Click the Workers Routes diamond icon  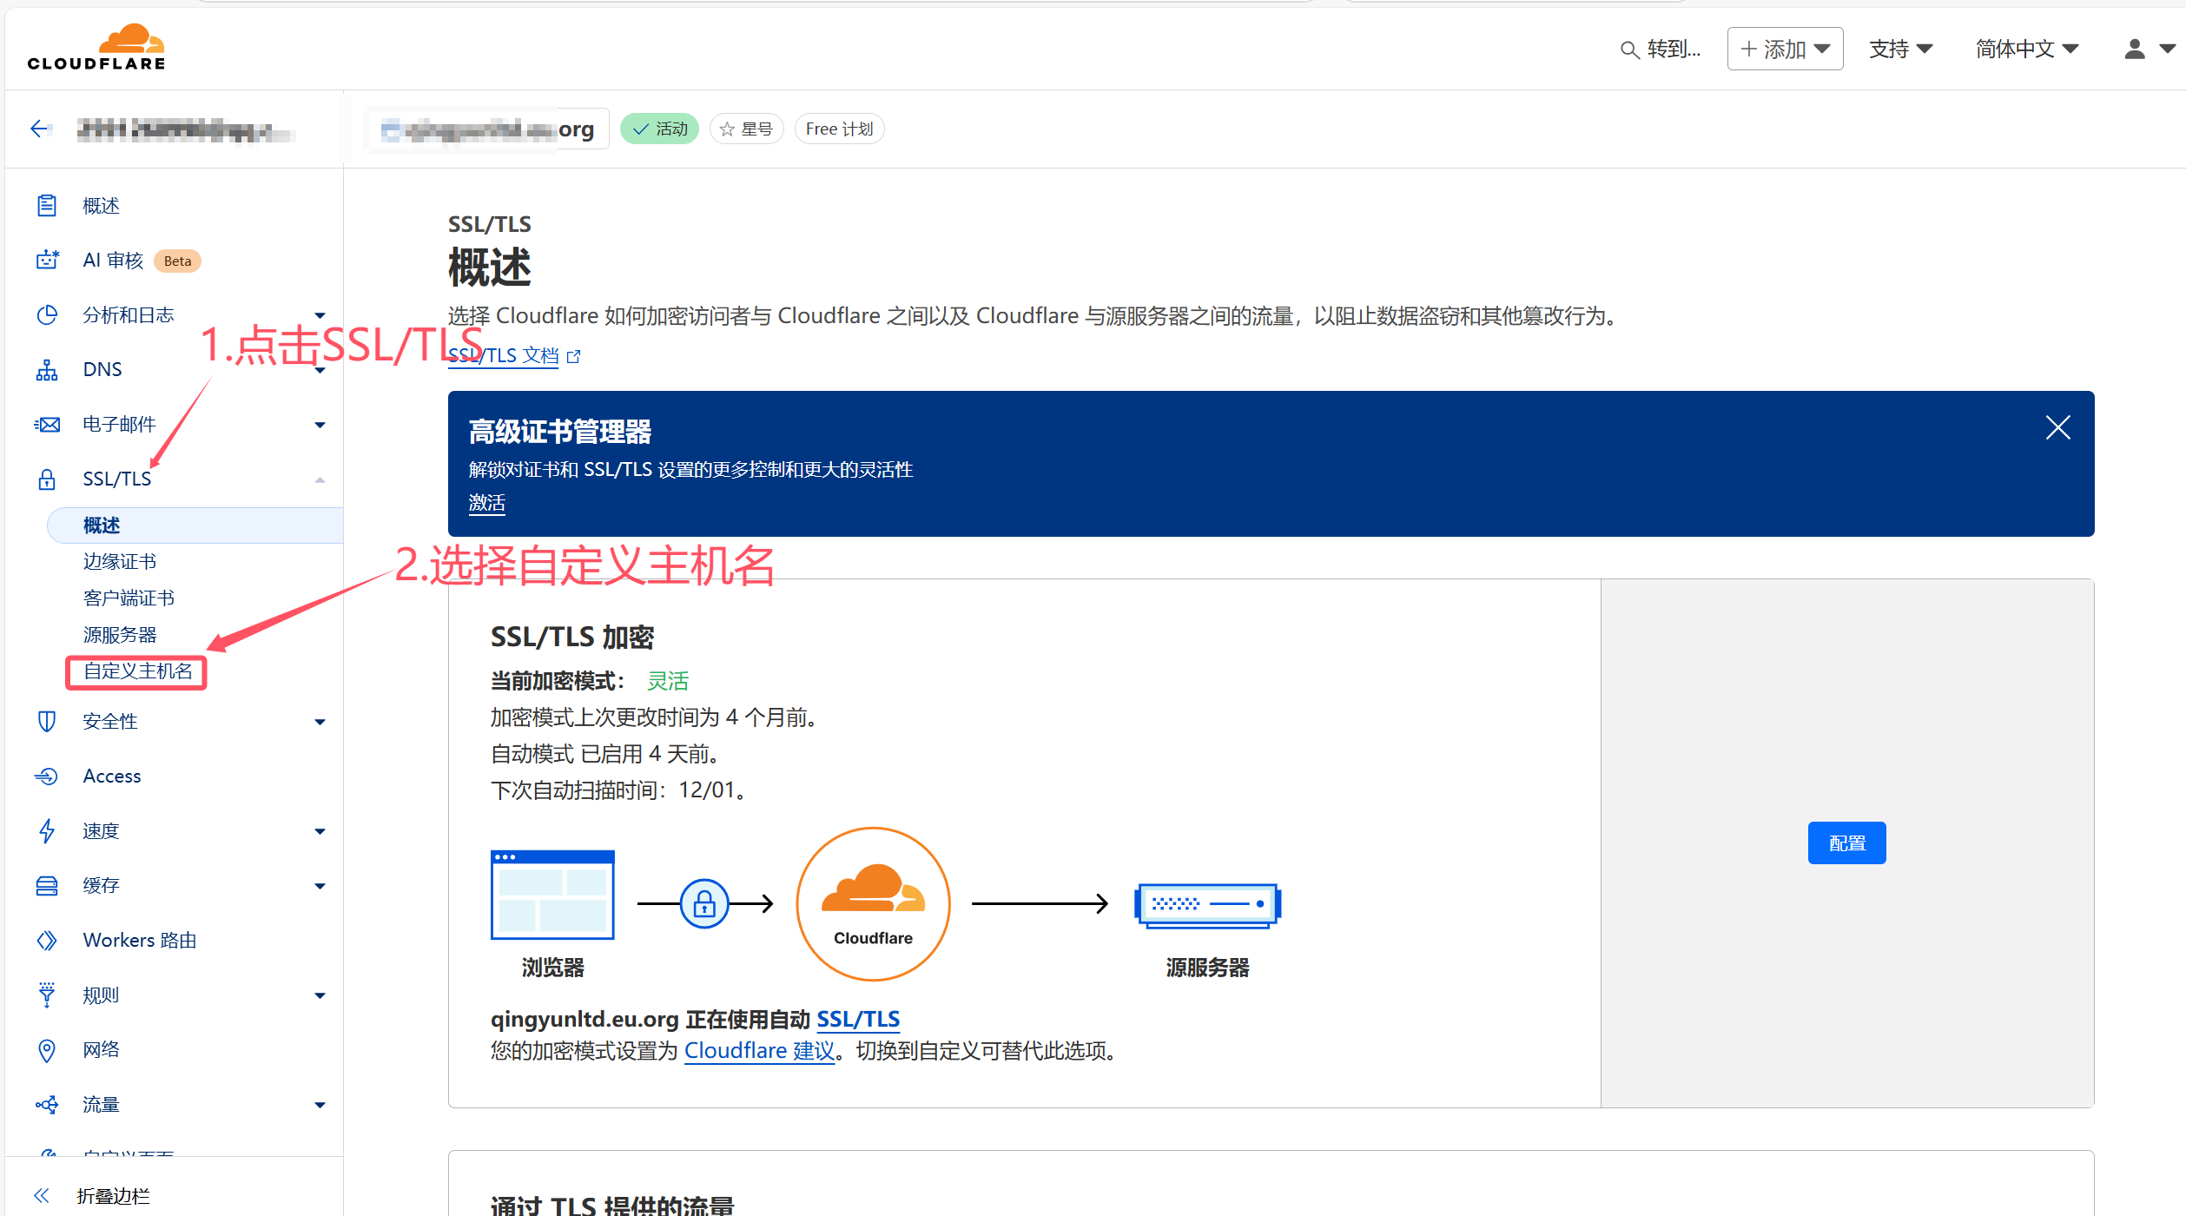47,940
